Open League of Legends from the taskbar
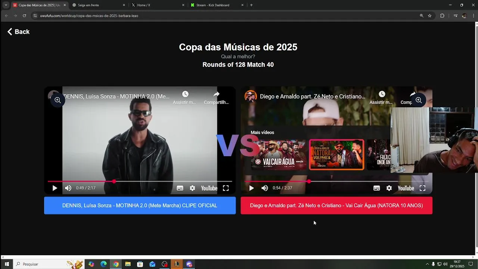Image resolution: width=478 pixels, height=269 pixels. pyautogui.click(x=177, y=264)
